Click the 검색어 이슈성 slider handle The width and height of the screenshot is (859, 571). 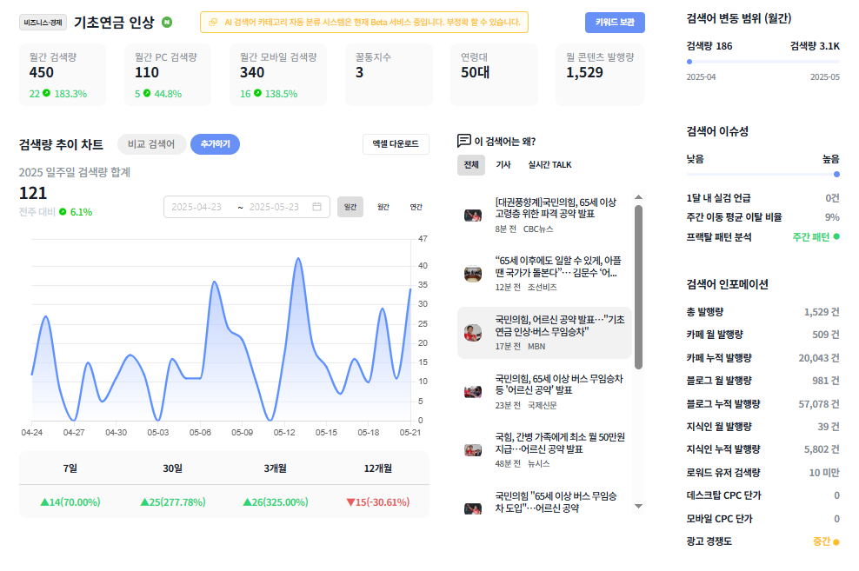pyautogui.click(x=836, y=174)
